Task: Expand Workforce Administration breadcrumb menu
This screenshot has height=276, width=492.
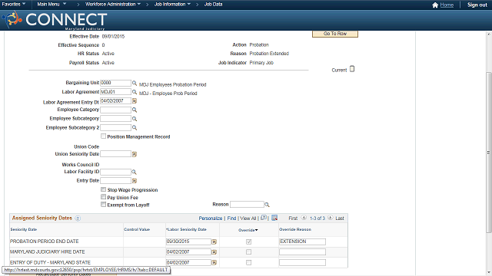Action: tap(113, 5)
